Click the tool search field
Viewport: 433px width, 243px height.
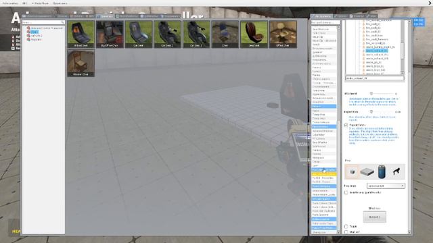click(x=325, y=22)
